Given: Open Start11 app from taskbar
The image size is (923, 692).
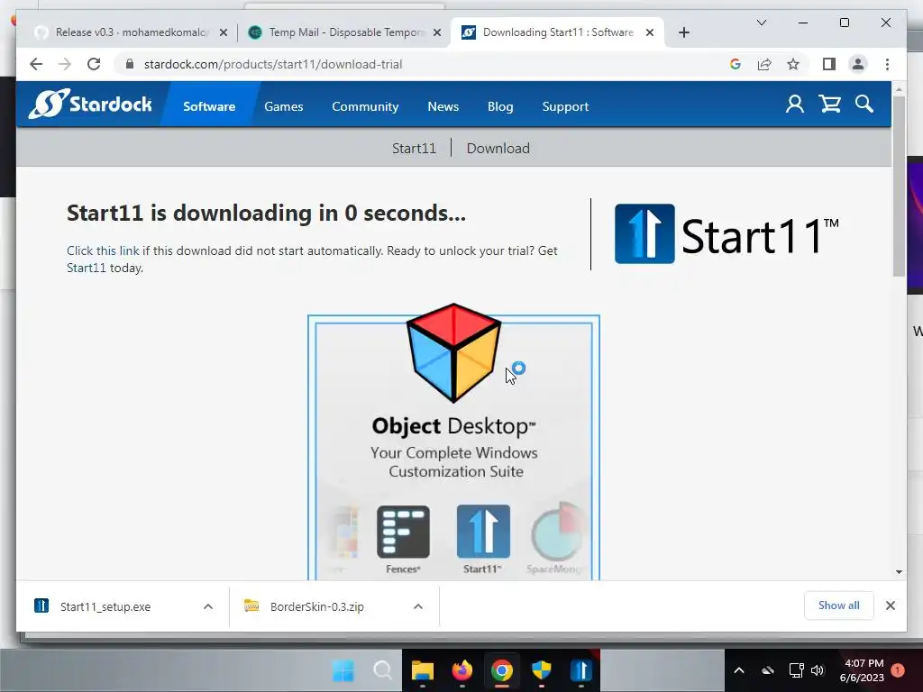Looking at the screenshot, I should [x=581, y=670].
